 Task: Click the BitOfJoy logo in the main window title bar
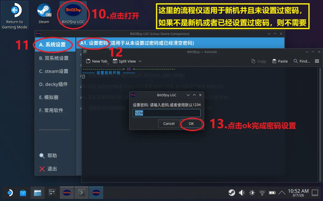click(38, 34)
